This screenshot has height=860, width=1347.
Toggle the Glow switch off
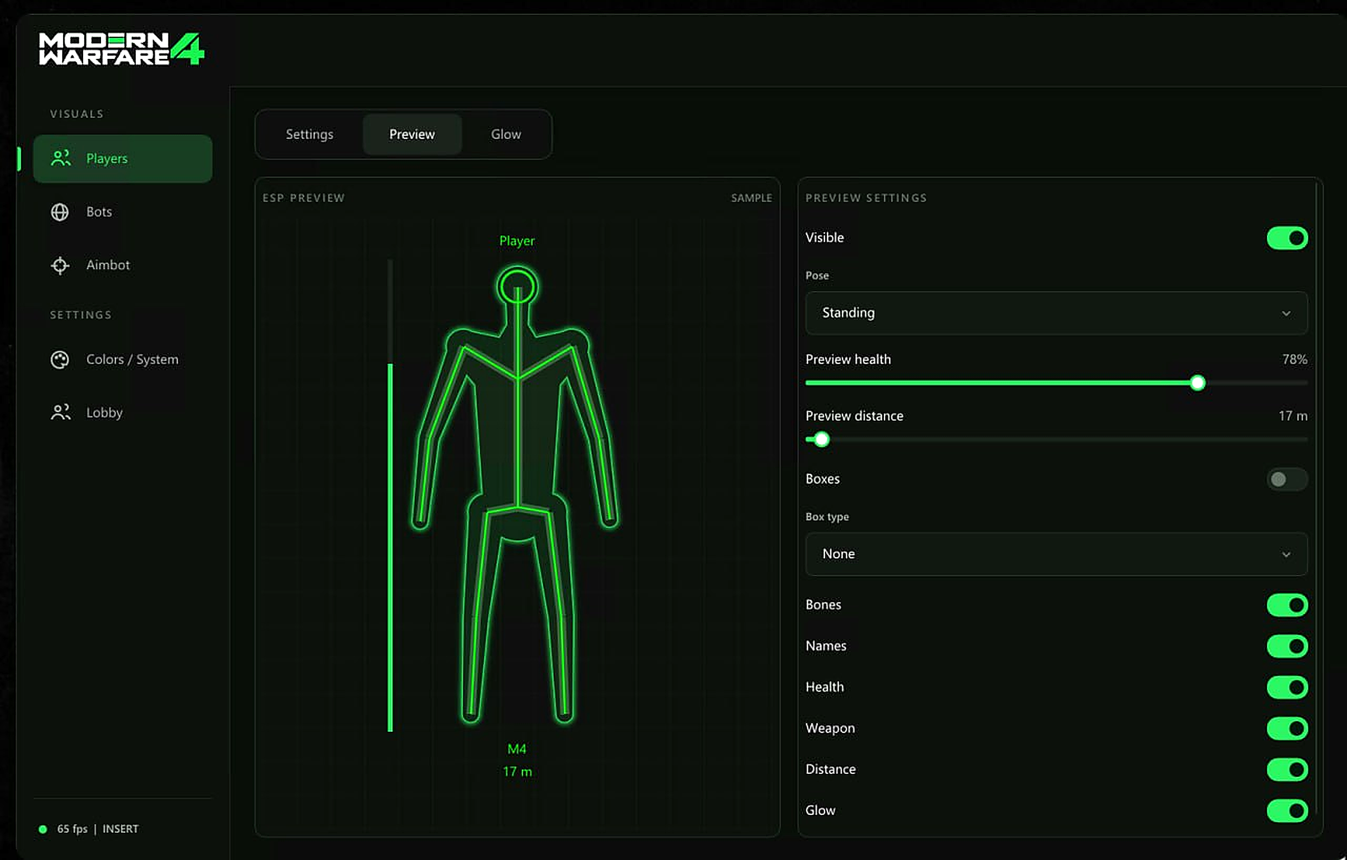(x=1287, y=810)
